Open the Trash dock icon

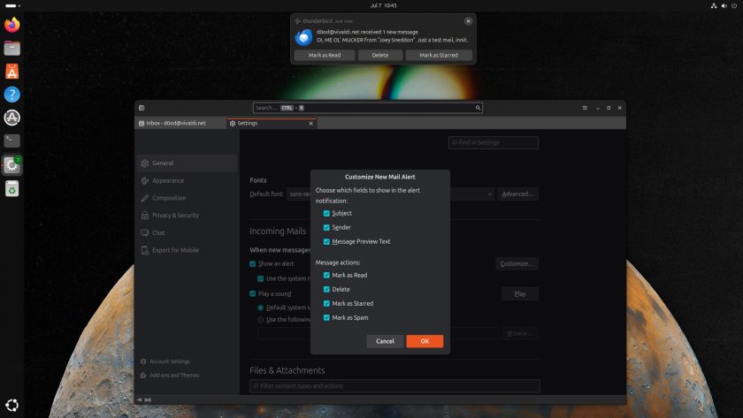(x=11, y=188)
